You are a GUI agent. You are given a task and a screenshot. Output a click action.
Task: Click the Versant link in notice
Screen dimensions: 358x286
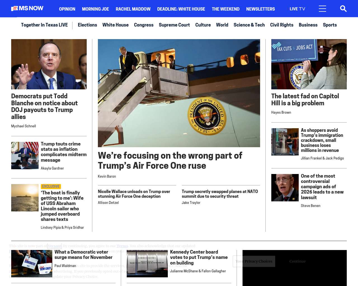click(55, 246)
